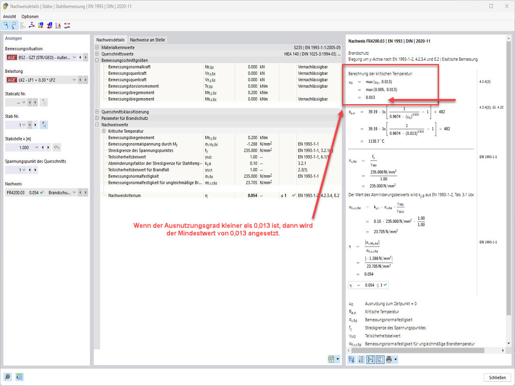
Task: Open the Ansicht menu
Action: click(9, 16)
